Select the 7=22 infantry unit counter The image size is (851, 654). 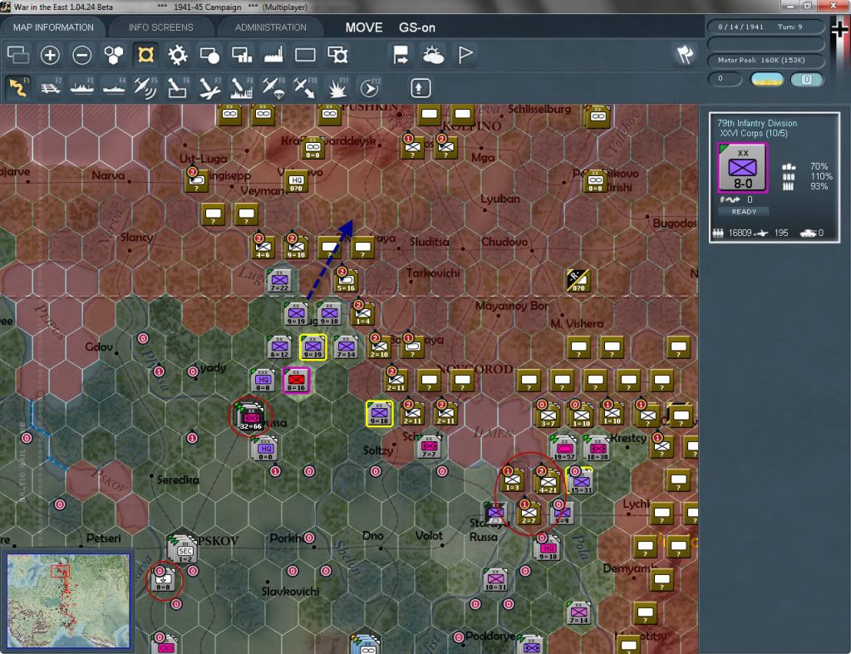point(279,281)
